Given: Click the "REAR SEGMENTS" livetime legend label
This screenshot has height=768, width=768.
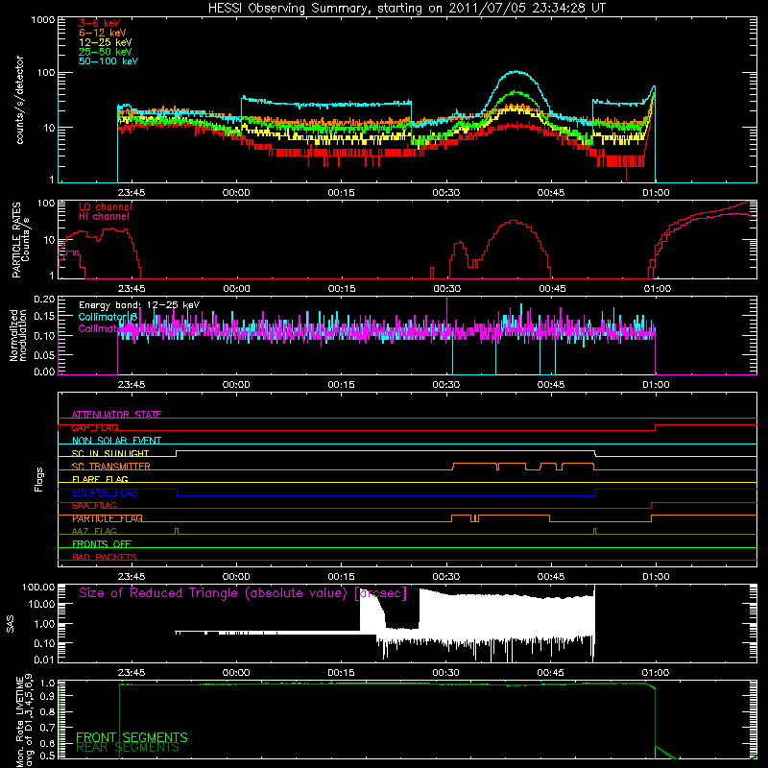Looking at the screenshot, I should coord(128,748).
